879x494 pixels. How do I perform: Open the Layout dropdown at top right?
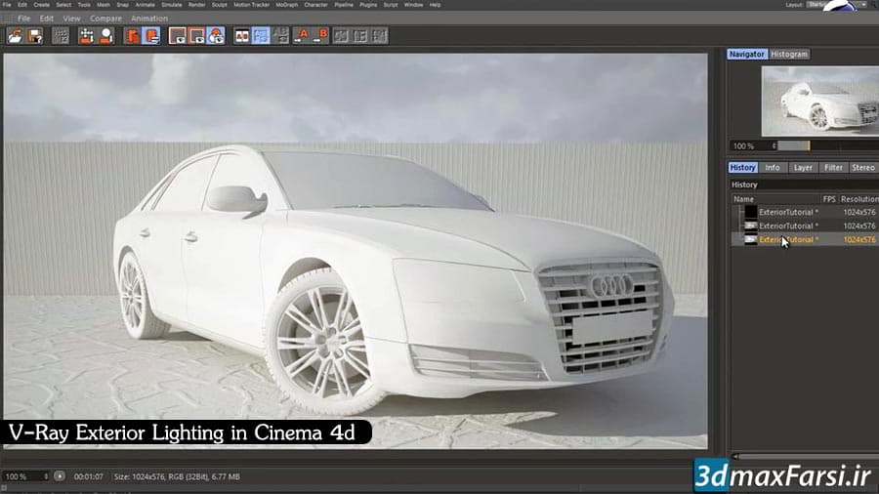[x=834, y=5]
